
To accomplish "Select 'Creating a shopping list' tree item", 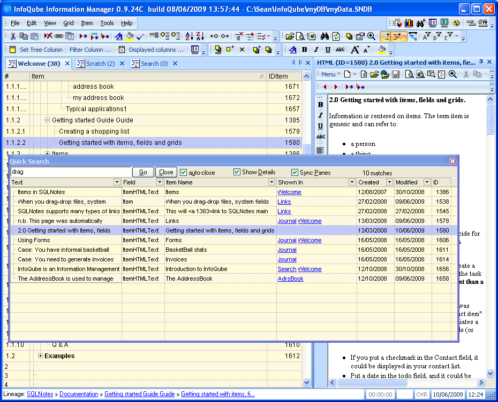I will pyautogui.click(x=94, y=132).
